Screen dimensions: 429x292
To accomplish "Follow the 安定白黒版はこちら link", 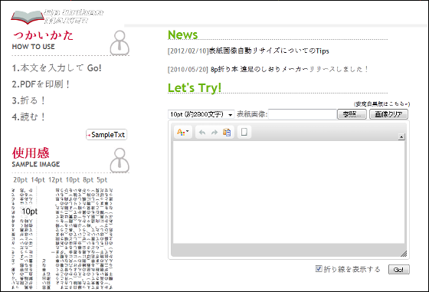I will (382, 104).
